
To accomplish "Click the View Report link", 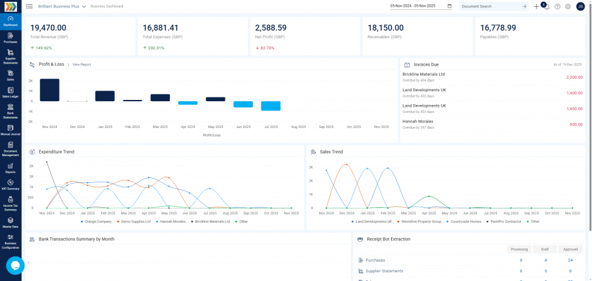I will 81,64.
